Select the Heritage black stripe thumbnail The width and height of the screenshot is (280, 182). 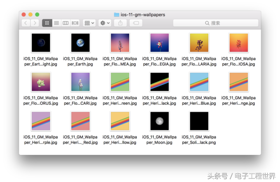[x=160, y=82]
